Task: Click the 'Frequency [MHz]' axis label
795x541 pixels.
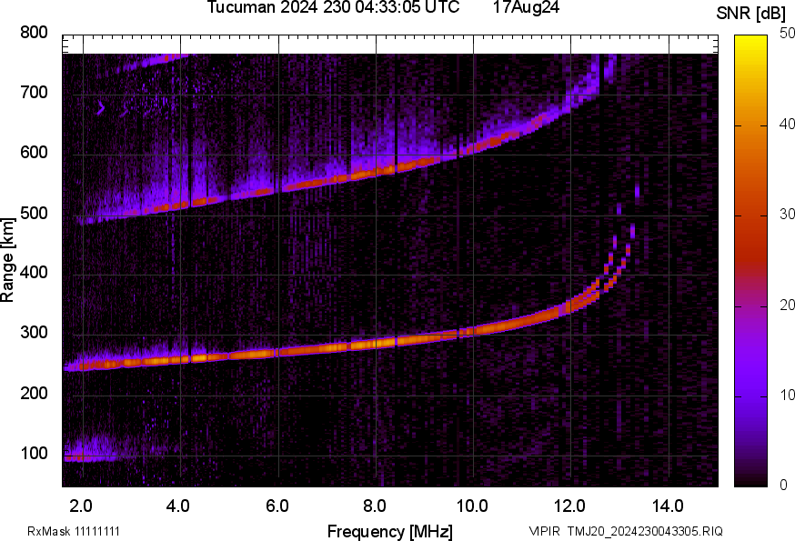Action: click(390, 531)
